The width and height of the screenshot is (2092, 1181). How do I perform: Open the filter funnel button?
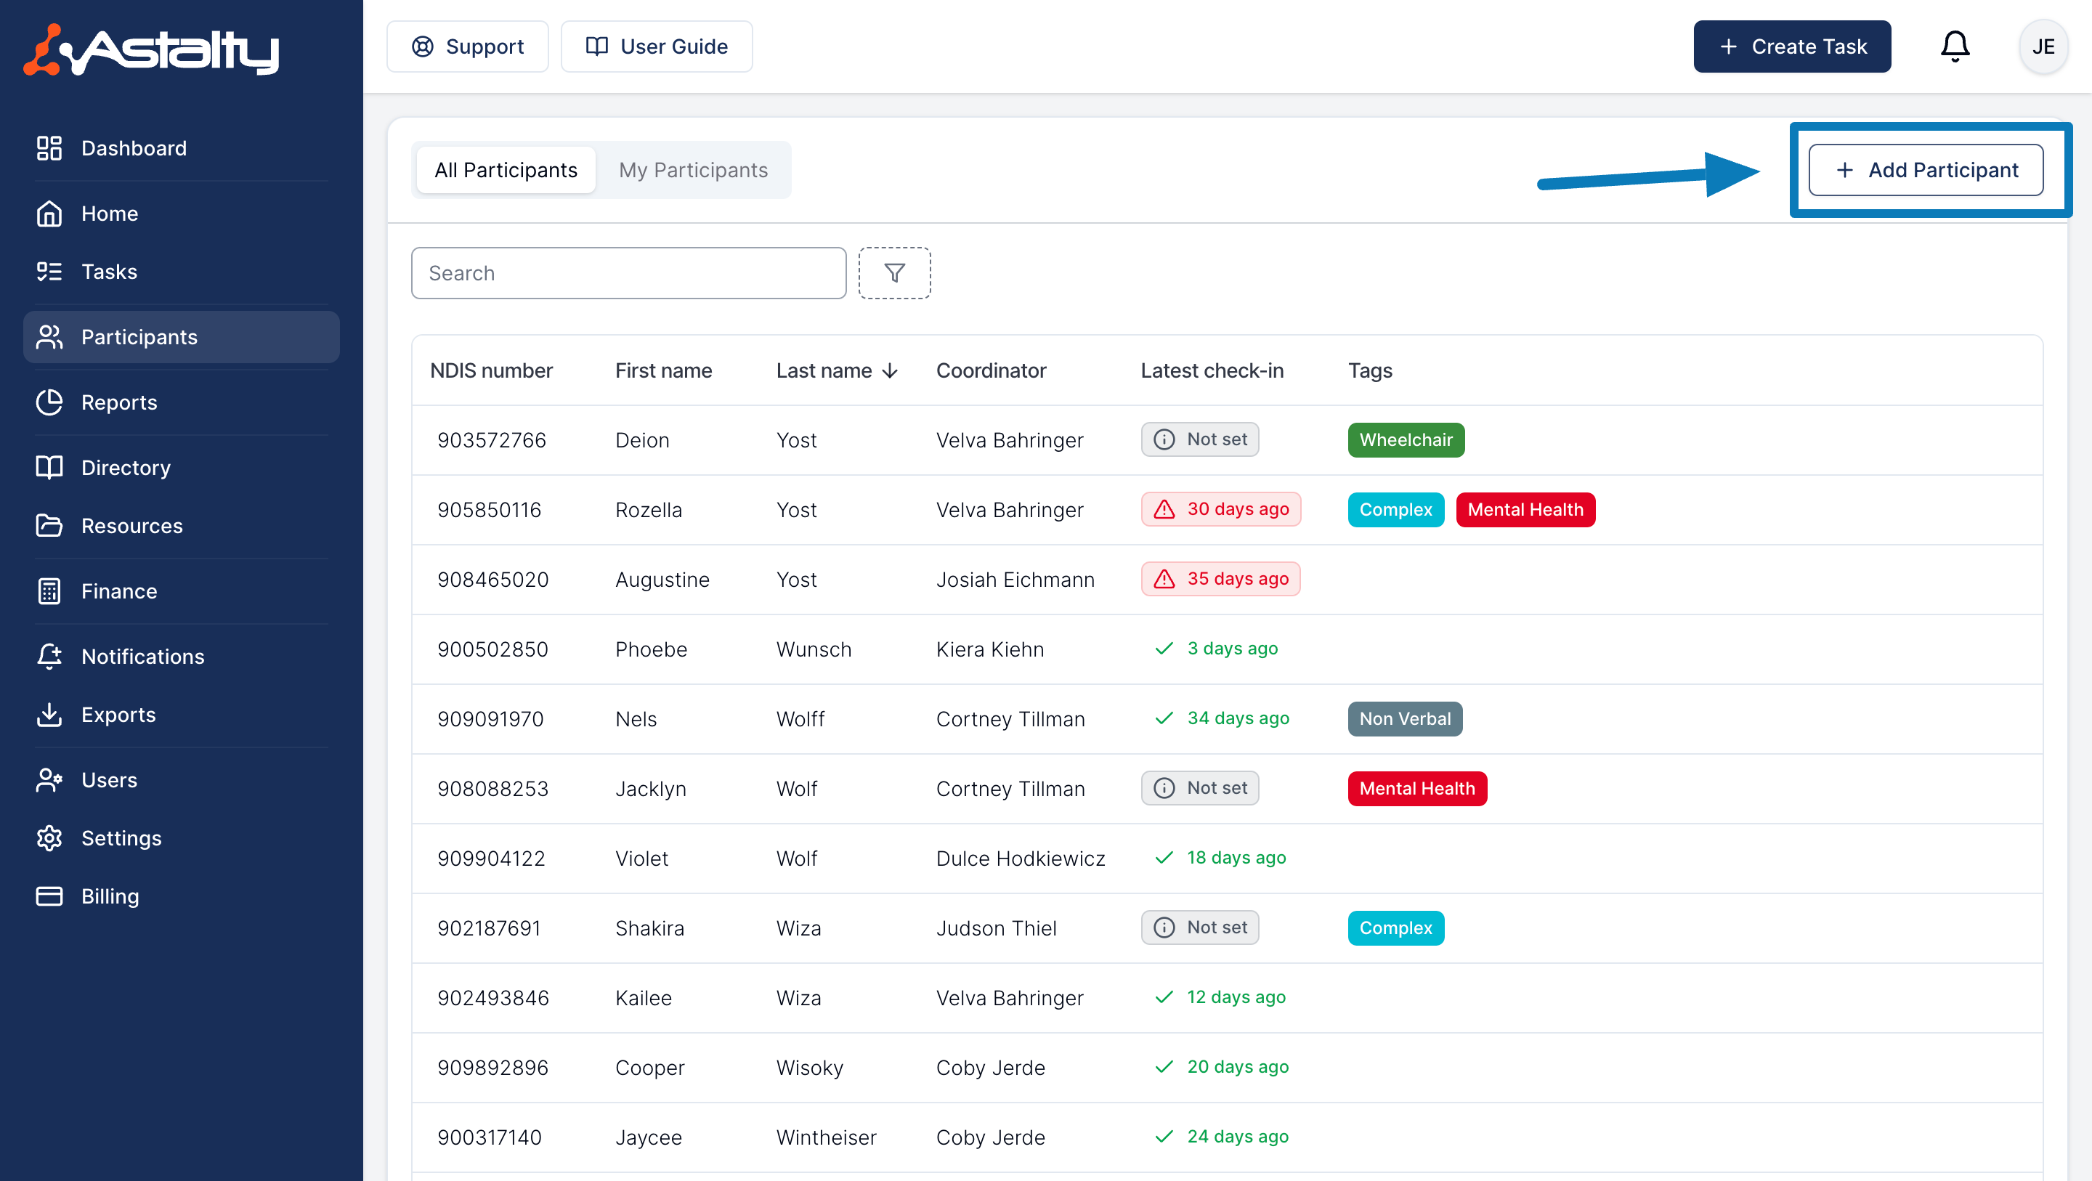[x=894, y=273]
